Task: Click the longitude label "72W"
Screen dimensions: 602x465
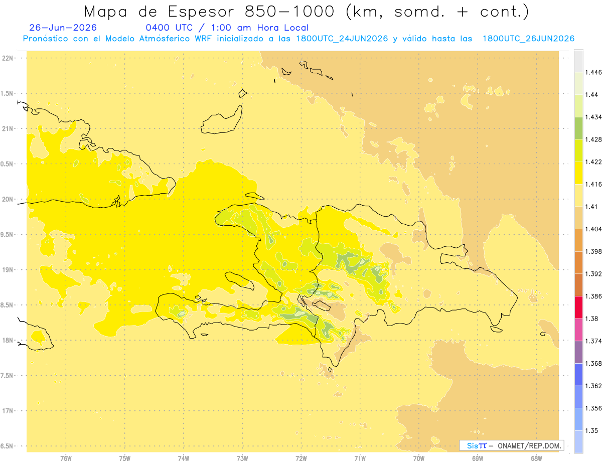Action: pyautogui.click(x=301, y=458)
